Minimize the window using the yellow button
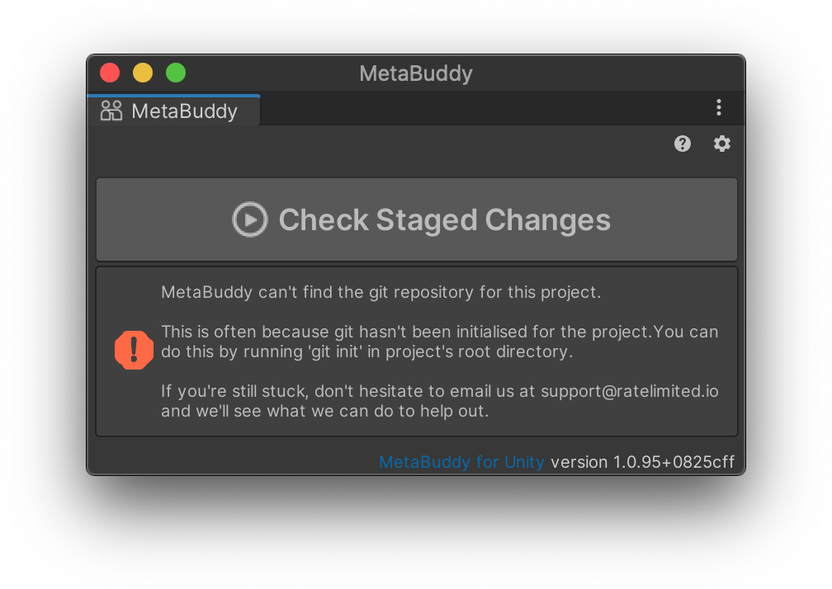The height and width of the screenshot is (589, 832). 143,73
